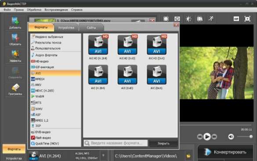The image size is (257, 161).
Task: Adjust the volume slider
Action: pyautogui.click(x=245, y=136)
